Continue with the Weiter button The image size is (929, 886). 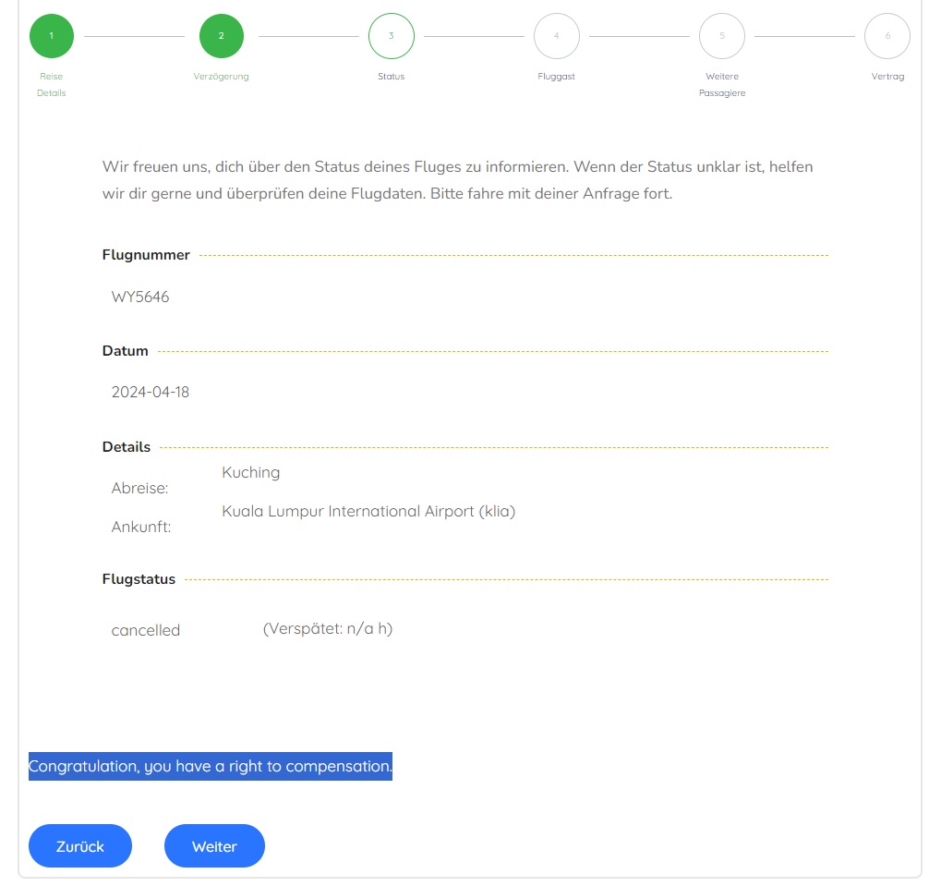214,846
